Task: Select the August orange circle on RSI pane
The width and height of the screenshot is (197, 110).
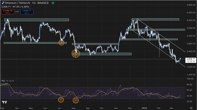Action: (x=76, y=100)
